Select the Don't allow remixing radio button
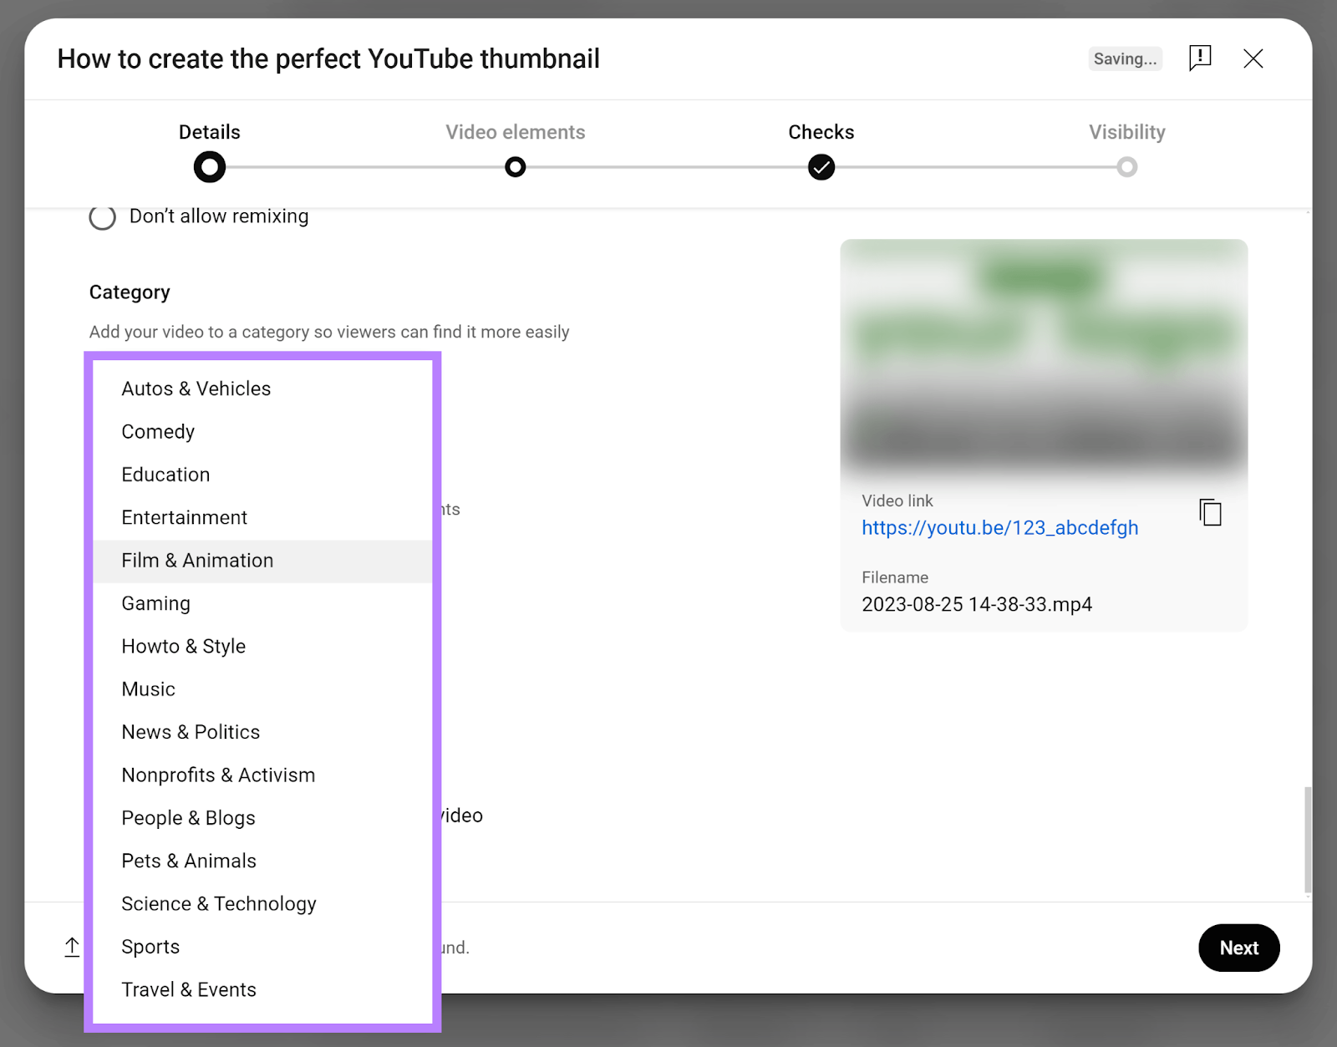Screen dimensions: 1337x1047 click(103, 217)
